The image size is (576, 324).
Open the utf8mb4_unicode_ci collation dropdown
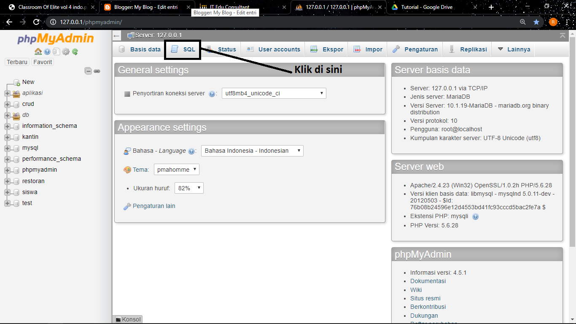274,93
